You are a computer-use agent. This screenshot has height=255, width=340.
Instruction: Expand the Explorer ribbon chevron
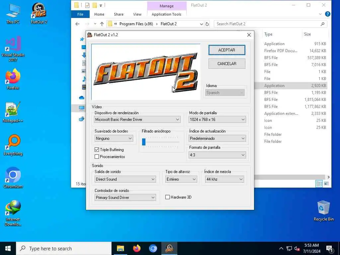click(x=320, y=14)
